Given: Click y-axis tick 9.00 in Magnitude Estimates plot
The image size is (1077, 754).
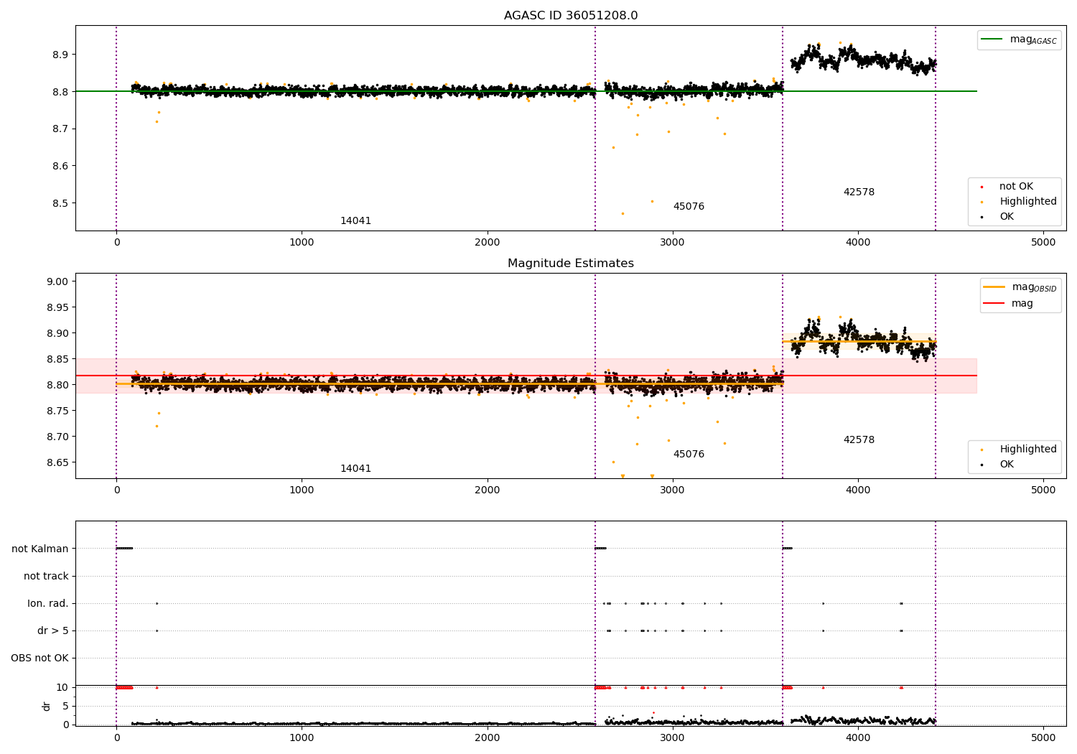Looking at the screenshot, I should (x=57, y=281).
